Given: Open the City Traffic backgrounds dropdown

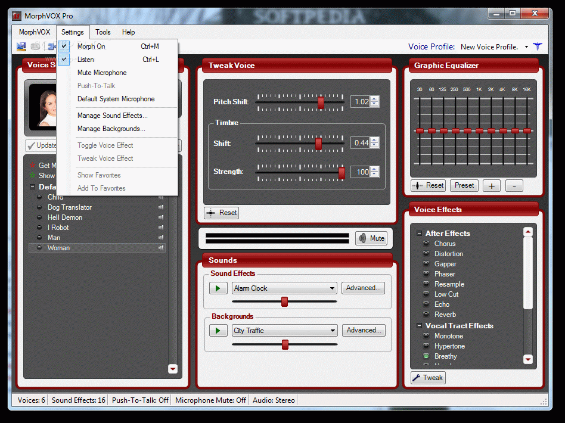Looking at the screenshot, I should pos(332,331).
